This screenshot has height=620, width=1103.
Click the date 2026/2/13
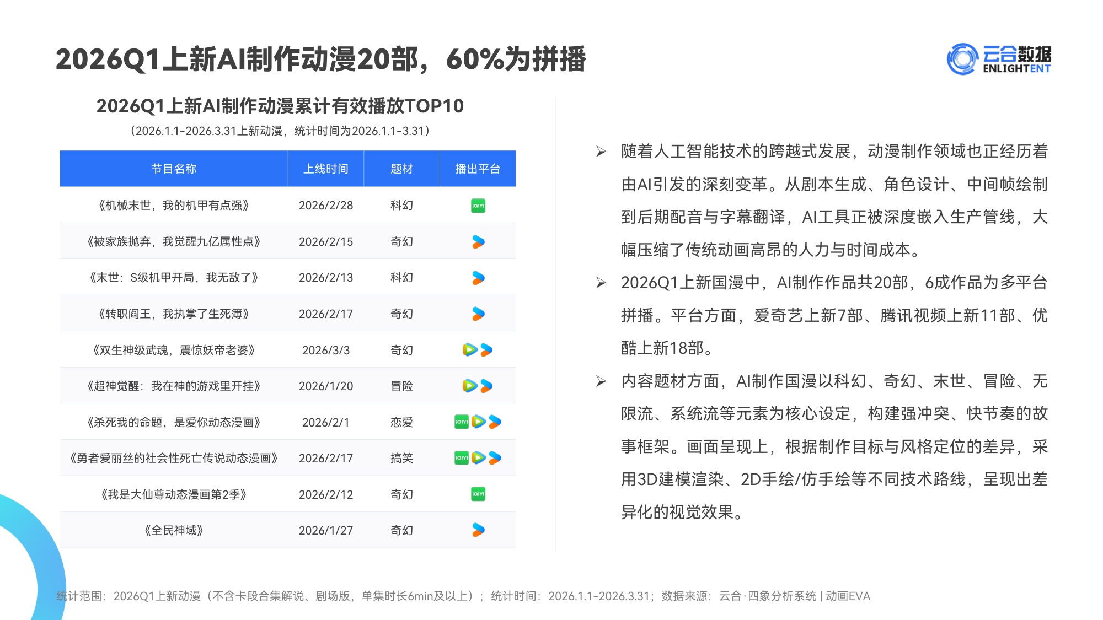coord(326,278)
